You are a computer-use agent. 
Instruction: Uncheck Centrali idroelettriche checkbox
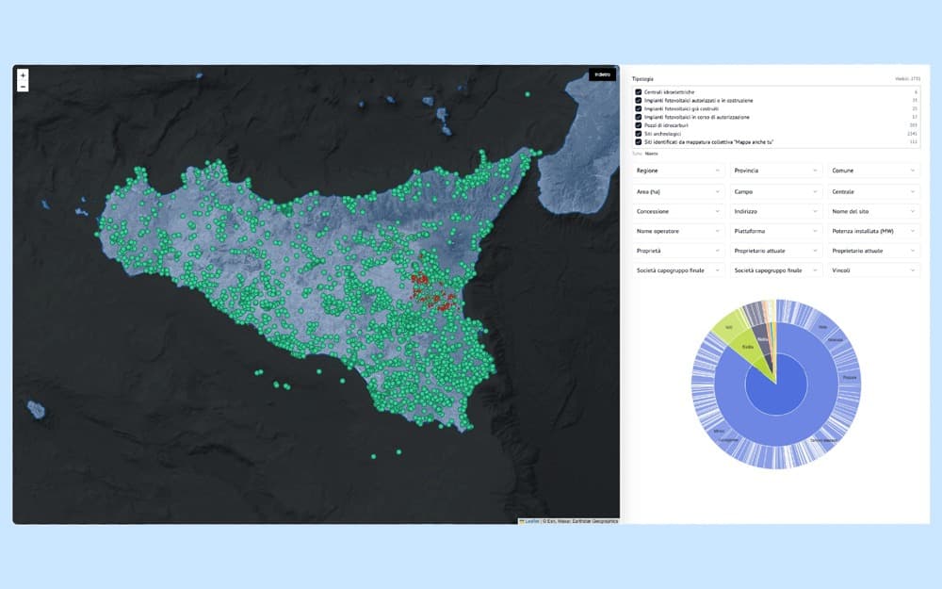(638, 92)
